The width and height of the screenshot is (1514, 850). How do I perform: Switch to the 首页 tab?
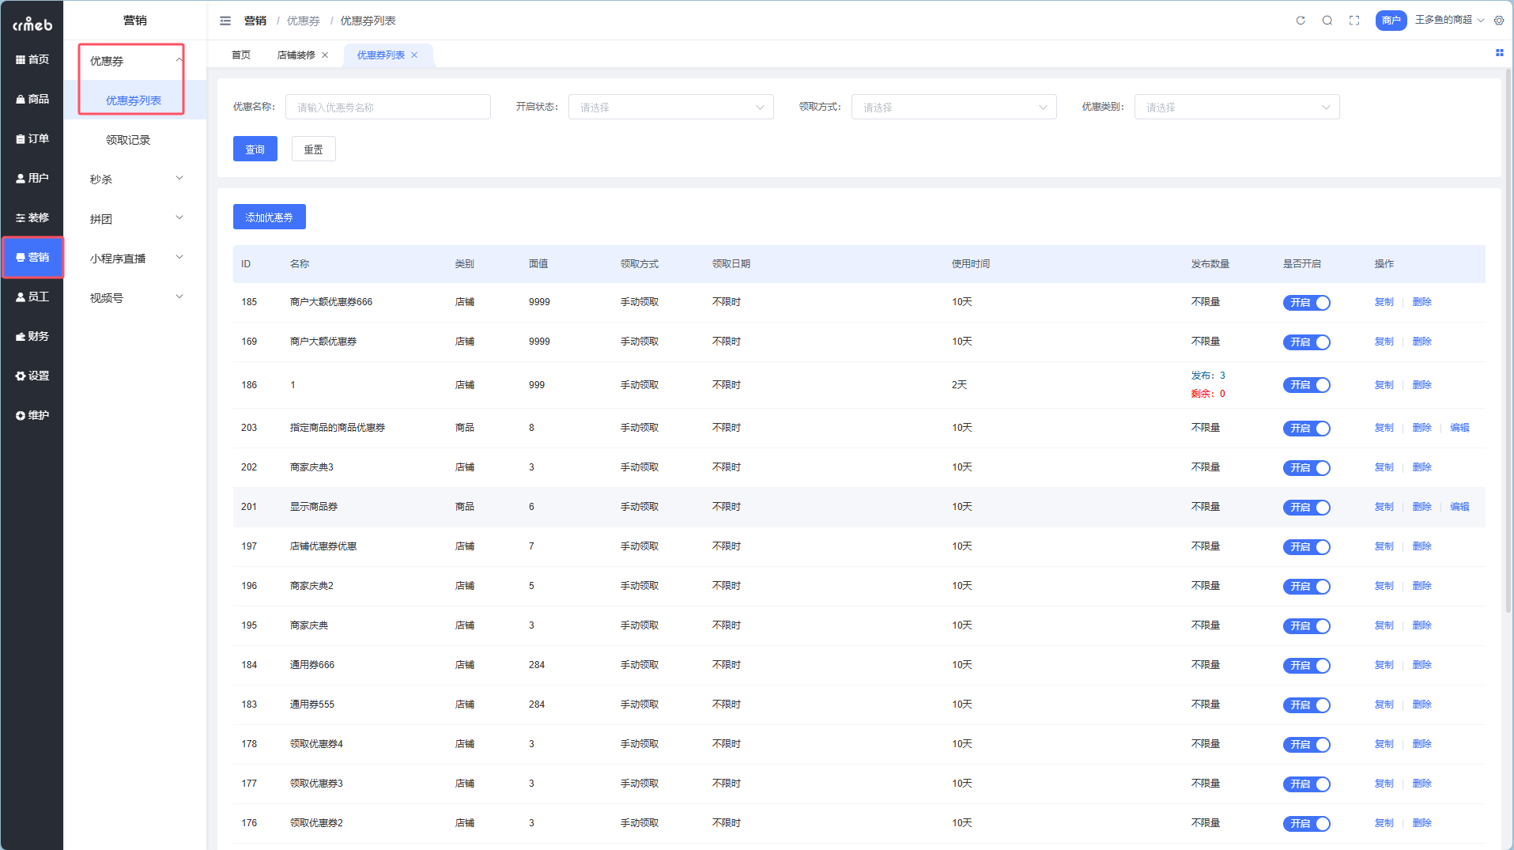coord(241,55)
